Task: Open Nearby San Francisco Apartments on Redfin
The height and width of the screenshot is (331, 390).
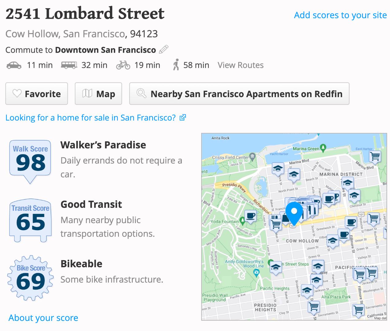Action: point(239,93)
